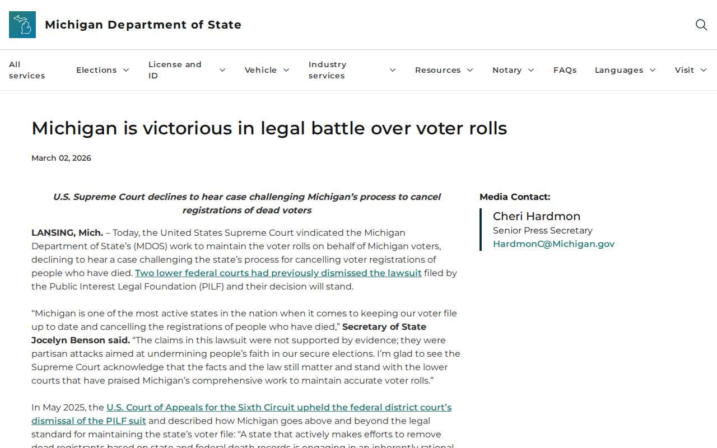
Task: Email HardmonC@Michigan.gov
Action: (553, 244)
